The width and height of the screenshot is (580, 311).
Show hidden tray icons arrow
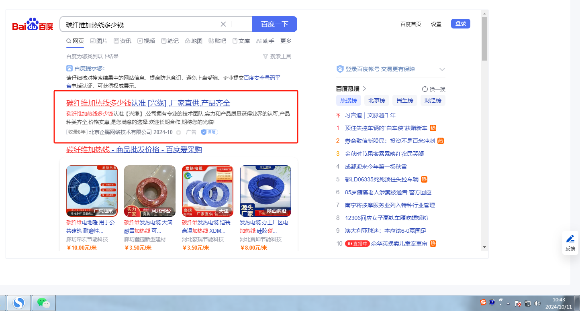pos(509,304)
